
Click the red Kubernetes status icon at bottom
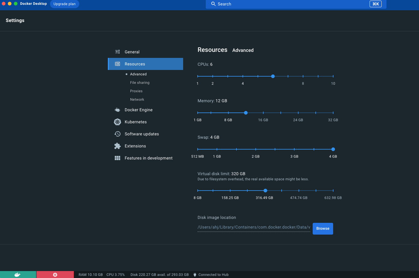pos(55,275)
